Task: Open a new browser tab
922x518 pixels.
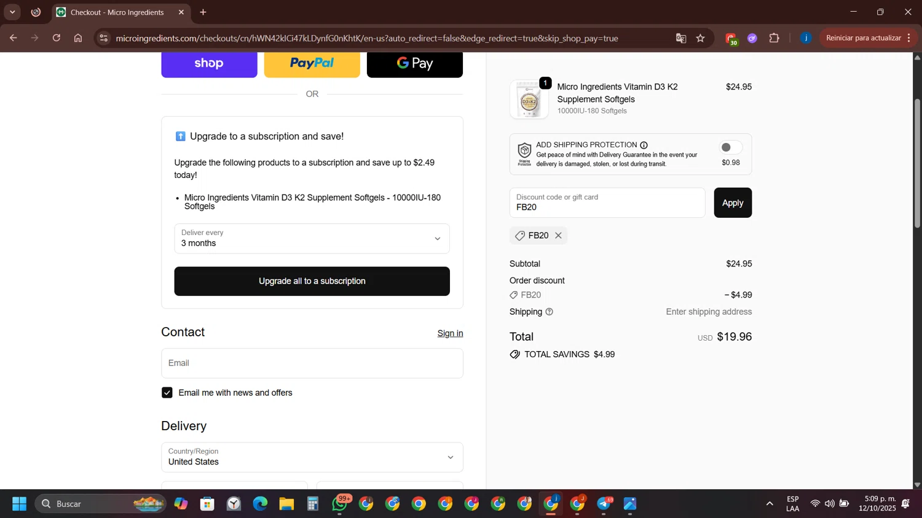Action: (203, 12)
